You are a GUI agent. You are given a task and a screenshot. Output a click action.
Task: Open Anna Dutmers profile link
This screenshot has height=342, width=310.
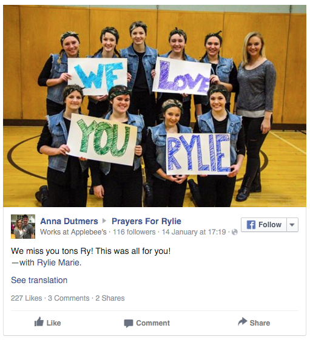pyautogui.click(x=69, y=221)
